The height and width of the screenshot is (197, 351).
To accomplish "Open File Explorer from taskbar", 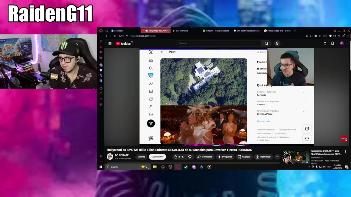I will click(x=155, y=167).
